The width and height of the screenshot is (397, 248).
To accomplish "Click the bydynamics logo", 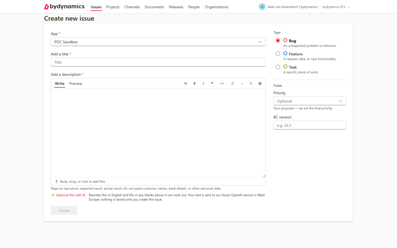I will (x=64, y=7).
